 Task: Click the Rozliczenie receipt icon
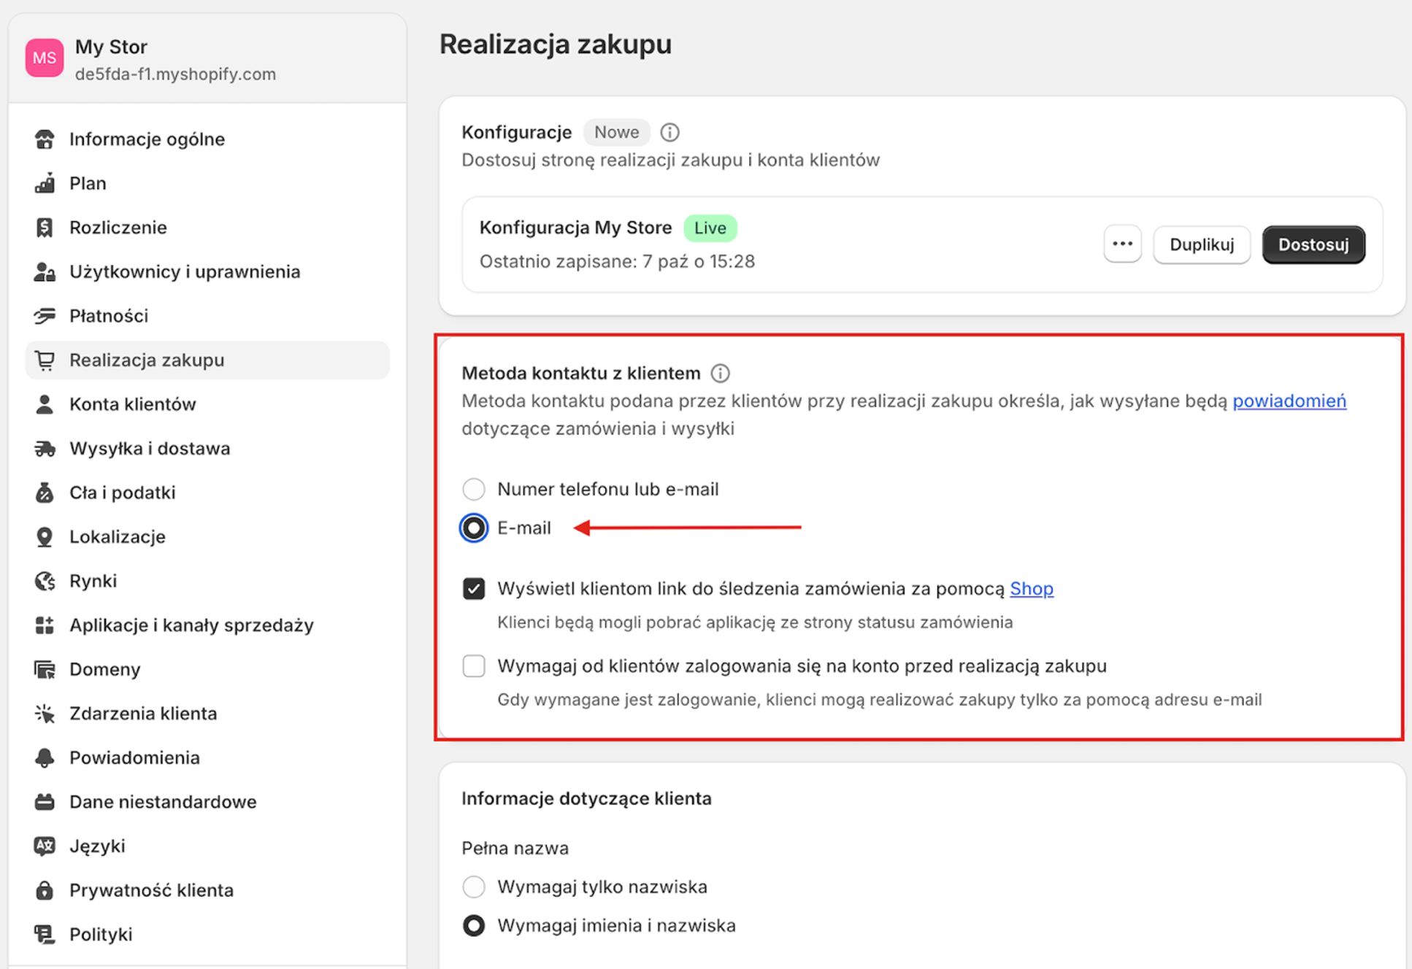pos(45,228)
